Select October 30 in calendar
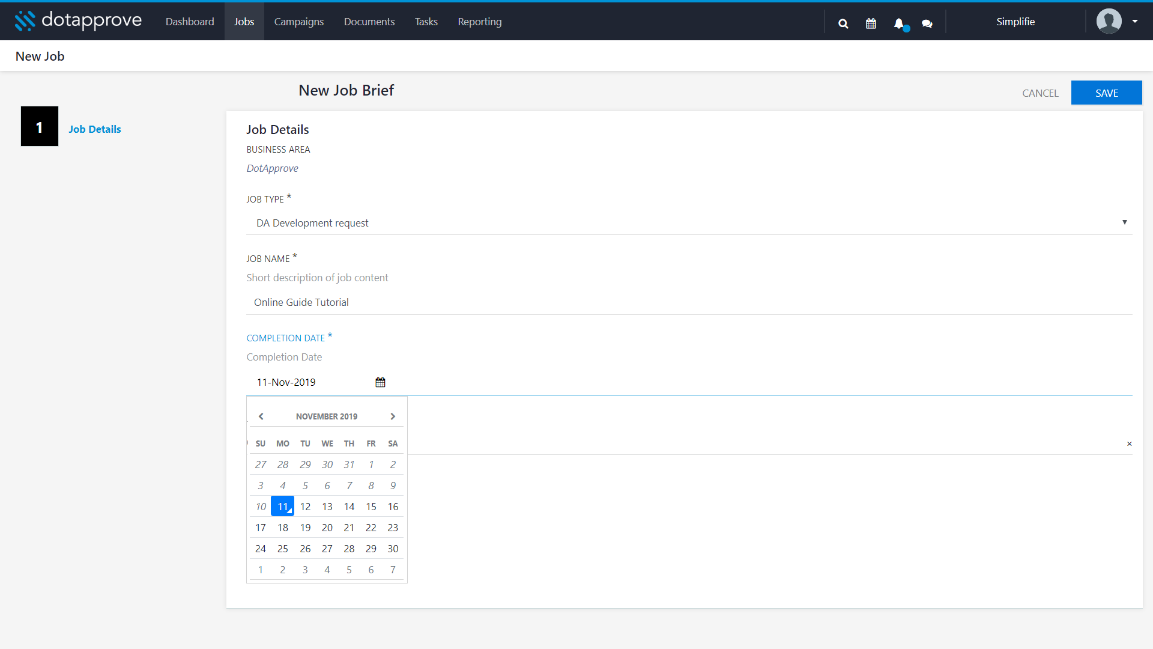Image resolution: width=1153 pixels, height=649 pixels. (x=327, y=465)
